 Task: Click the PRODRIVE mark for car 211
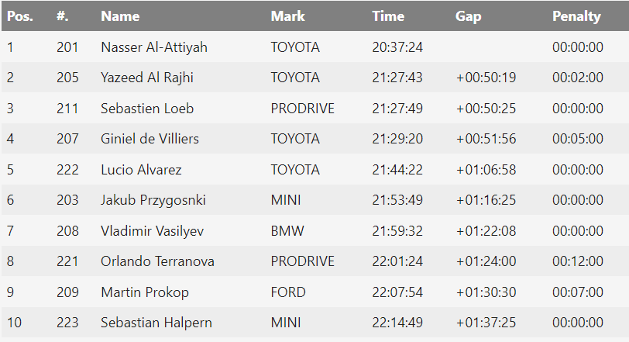coord(303,109)
